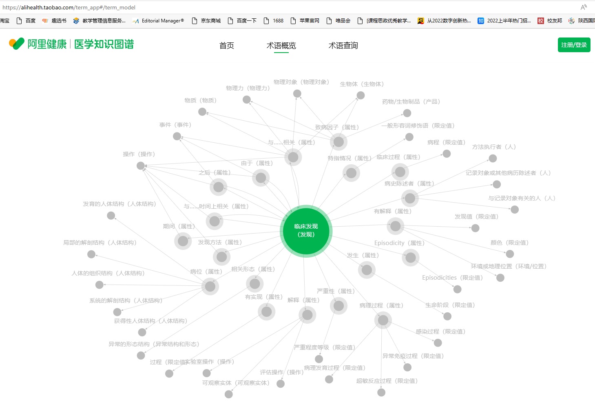This screenshot has height=402, width=595.
Task: Open the Editorial Manager bookmark
Action: (x=159, y=21)
